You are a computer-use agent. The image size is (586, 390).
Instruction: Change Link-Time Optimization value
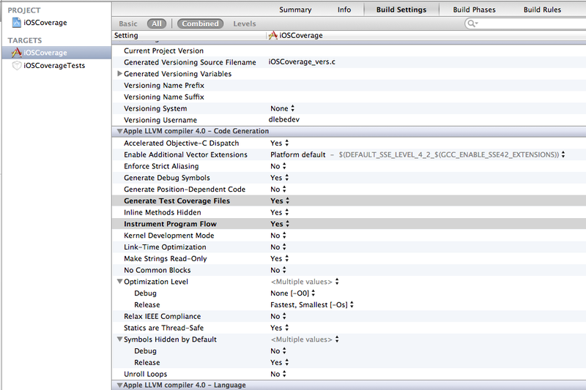tap(278, 247)
